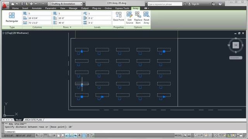Toggle Polar Tracking in status bar
Viewport: 248px width, 139px height.
pyautogui.click(x=54, y=136)
